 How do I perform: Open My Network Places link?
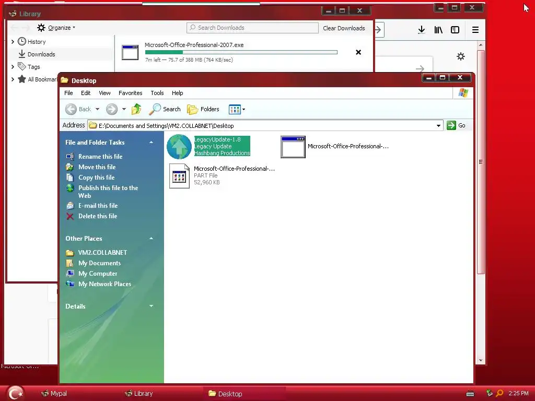(104, 284)
